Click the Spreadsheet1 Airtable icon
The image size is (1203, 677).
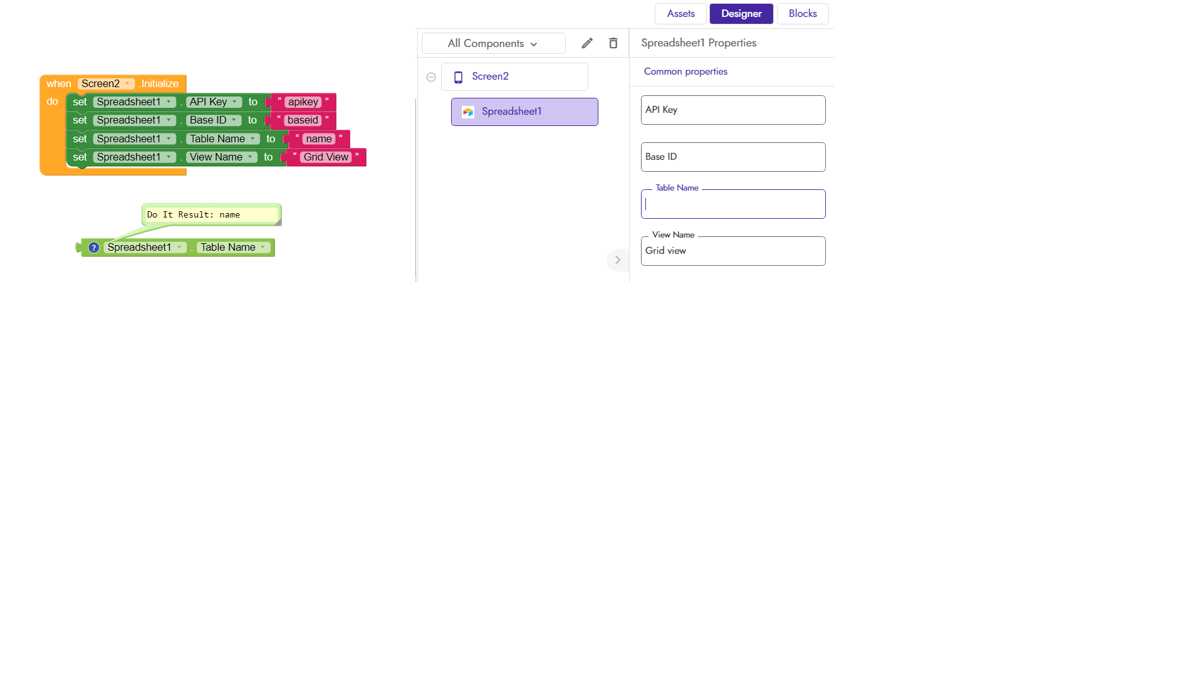(x=467, y=112)
